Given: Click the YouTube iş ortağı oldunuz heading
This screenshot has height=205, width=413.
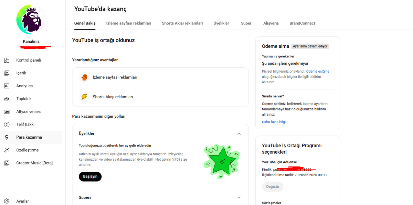Looking at the screenshot, I should point(103,40).
